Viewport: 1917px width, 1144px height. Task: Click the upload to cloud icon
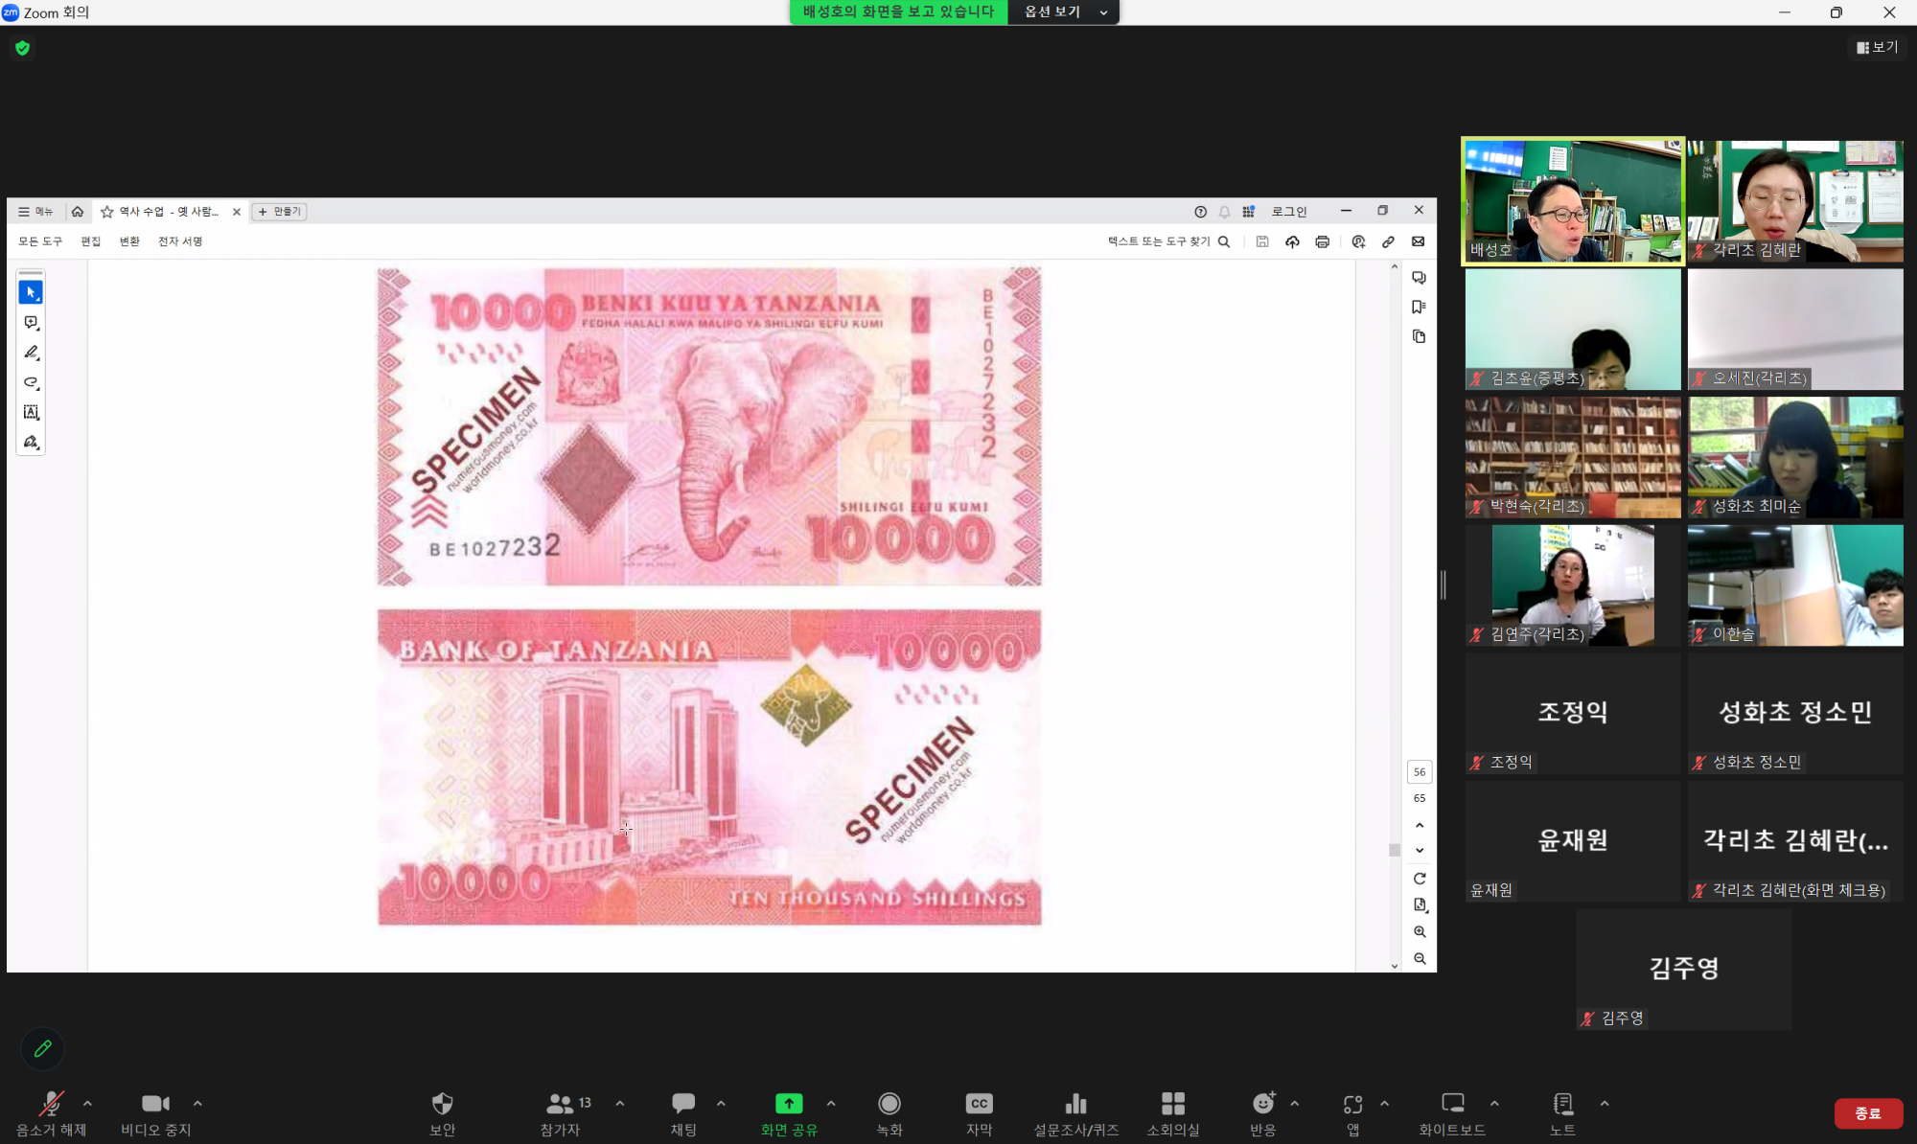click(x=1292, y=241)
